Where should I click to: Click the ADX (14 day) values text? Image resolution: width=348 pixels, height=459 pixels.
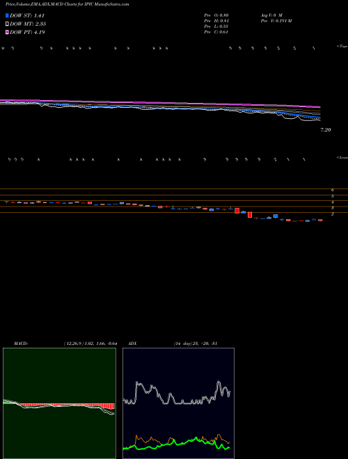[196, 344]
